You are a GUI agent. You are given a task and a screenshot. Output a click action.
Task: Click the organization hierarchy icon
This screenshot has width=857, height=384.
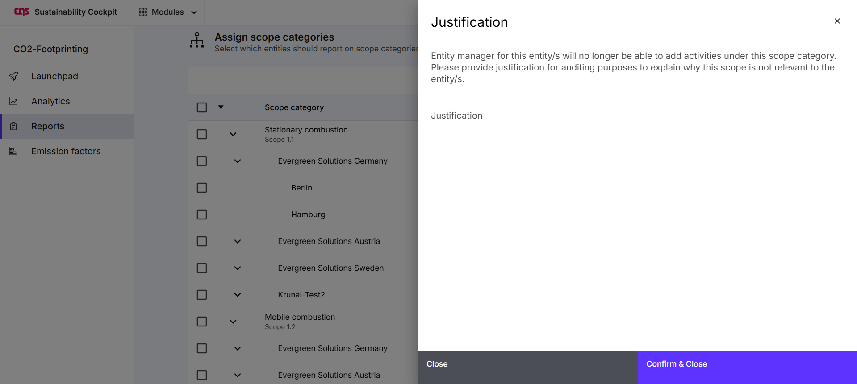click(x=197, y=40)
